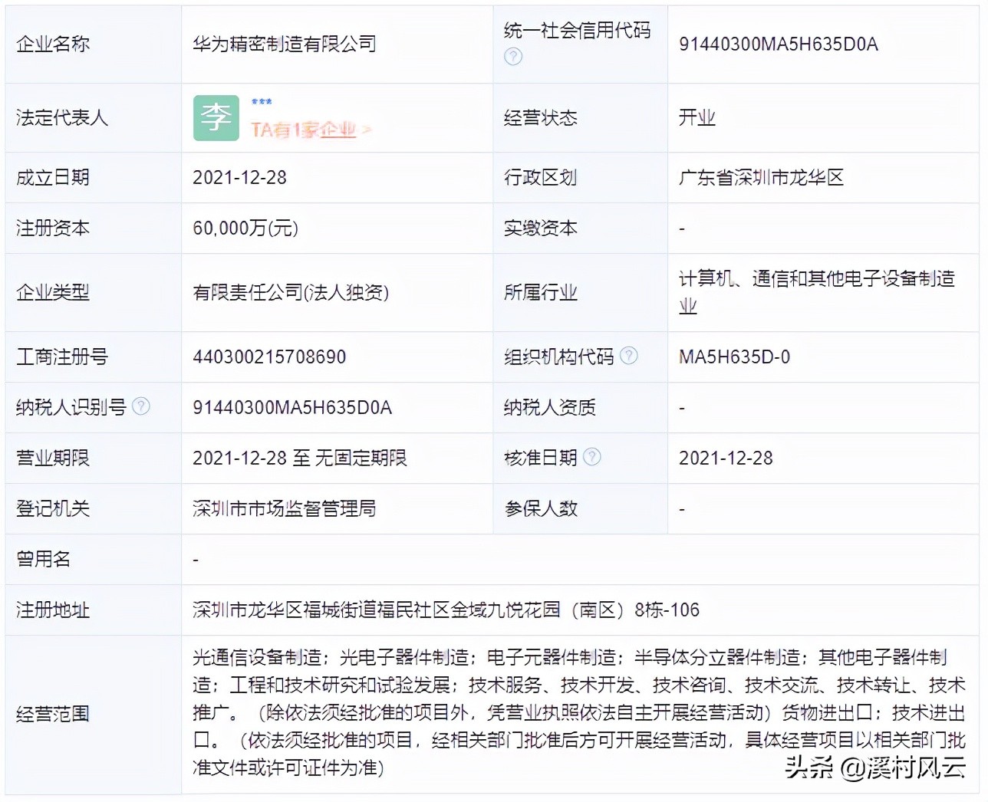Select the credit code 91440300MA5H635D0A

pyautogui.click(x=777, y=44)
